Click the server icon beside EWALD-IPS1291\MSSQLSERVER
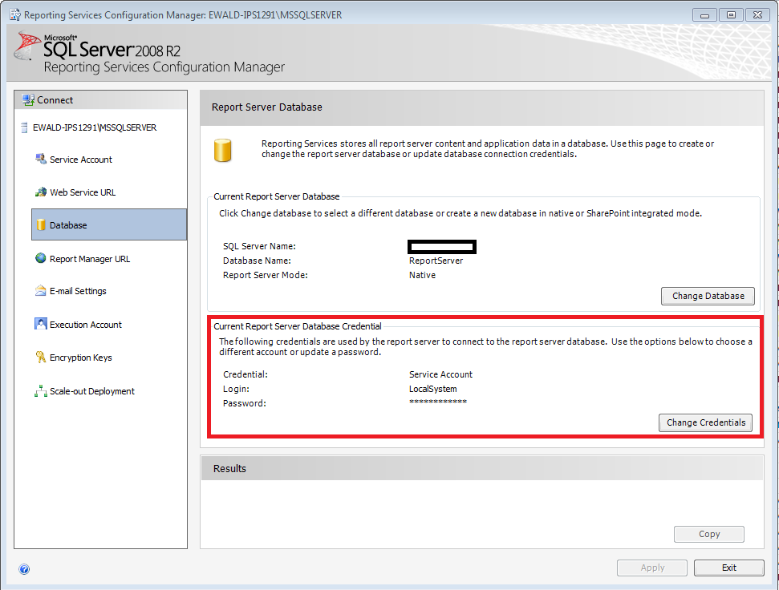779x590 pixels. [24, 127]
